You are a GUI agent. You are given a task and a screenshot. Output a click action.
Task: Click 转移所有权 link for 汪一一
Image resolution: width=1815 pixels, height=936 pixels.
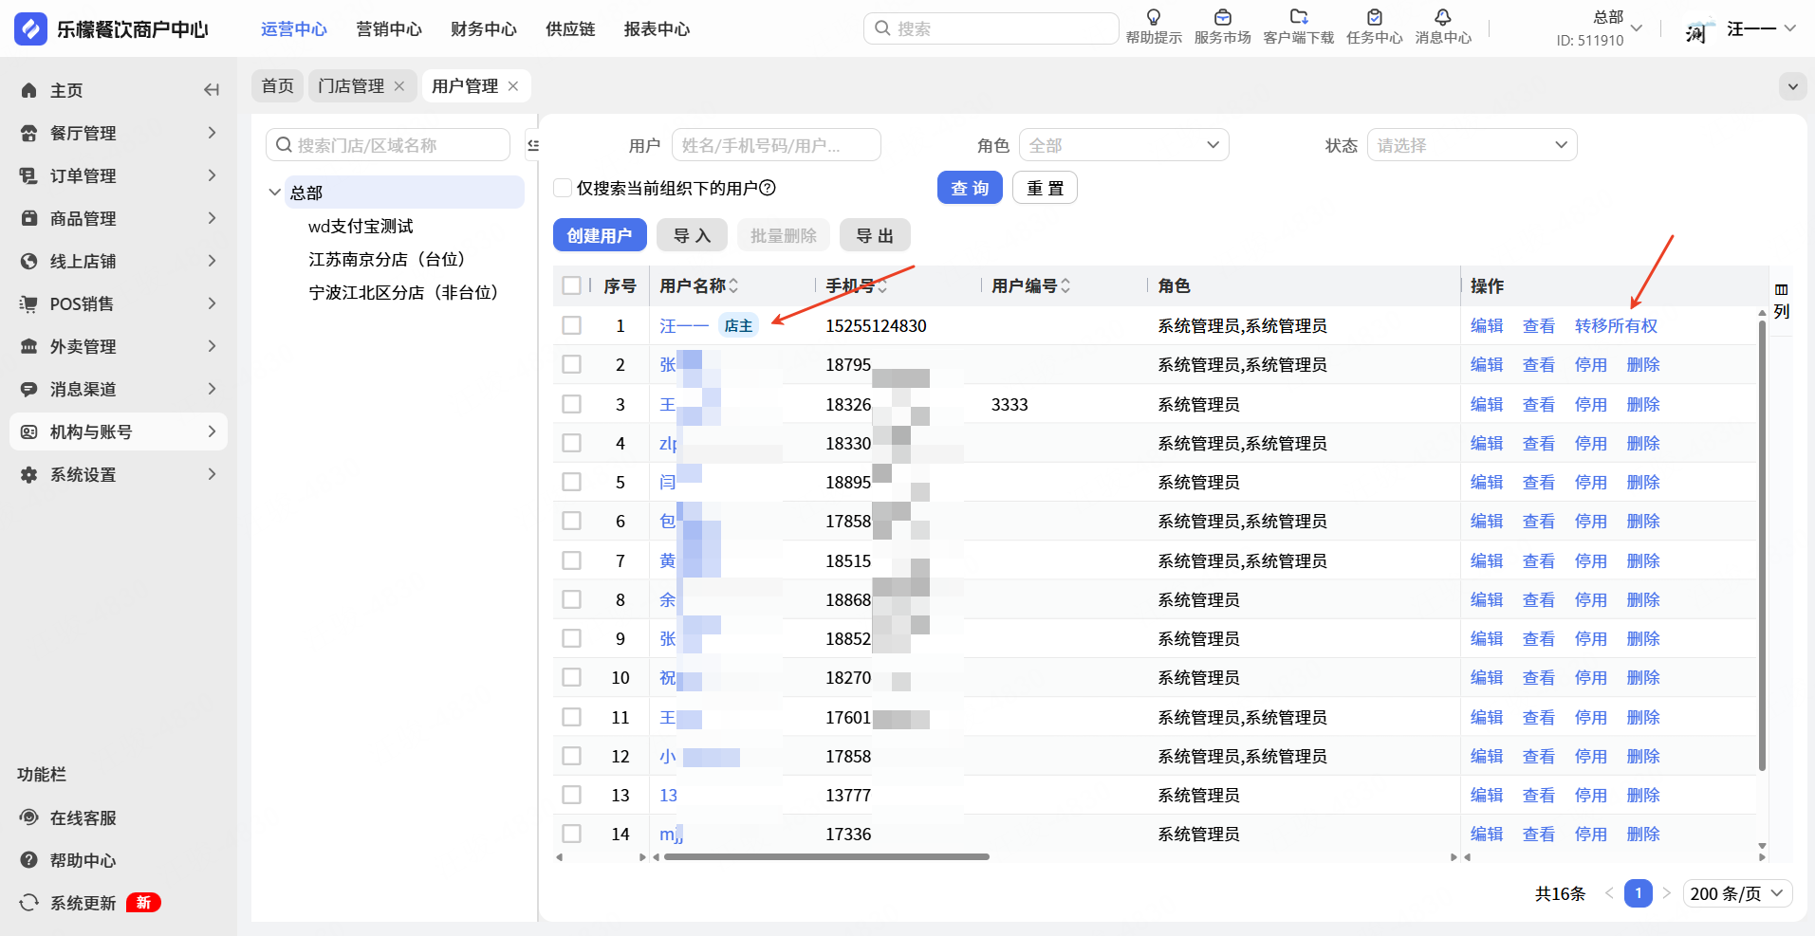tap(1616, 325)
